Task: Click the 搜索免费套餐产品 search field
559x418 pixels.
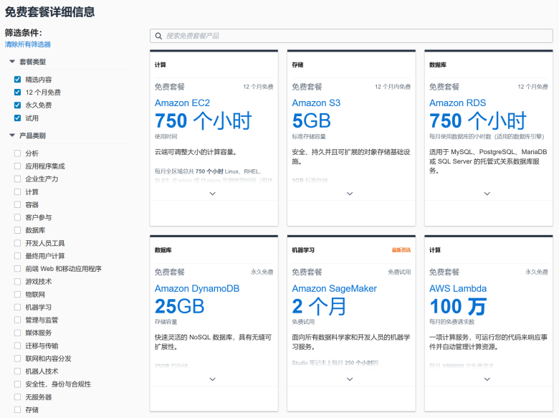Action: pos(351,36)
